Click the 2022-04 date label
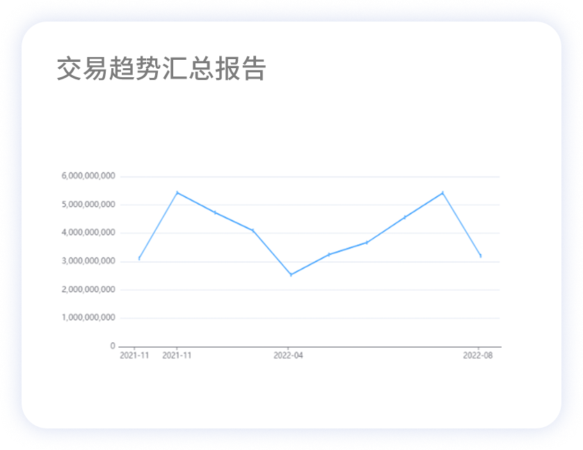 point(288,355)
